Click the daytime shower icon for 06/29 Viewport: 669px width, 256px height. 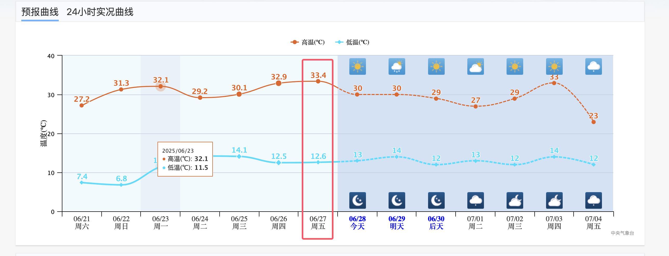[397, 66]
